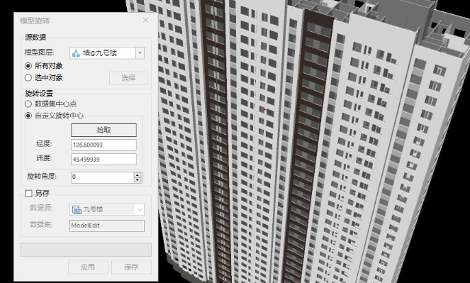The image size is (470, 283).
Task: Close the 模型旋转 dialog
Action: [x=145, y=21]
